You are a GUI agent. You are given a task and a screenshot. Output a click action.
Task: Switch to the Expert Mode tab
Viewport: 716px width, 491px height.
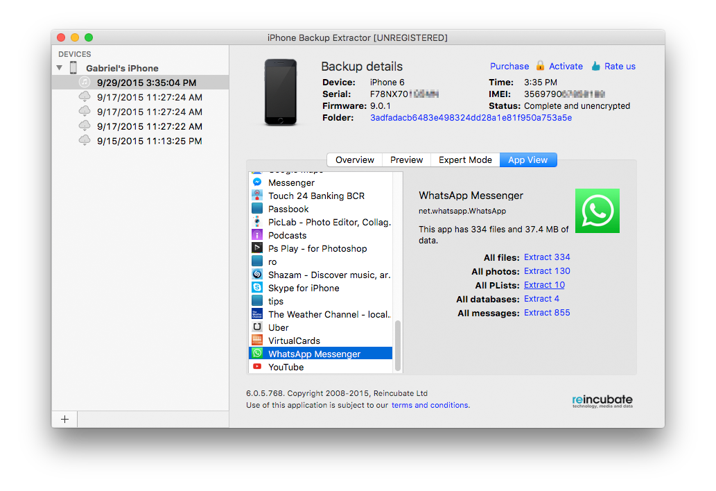(465, 160)
